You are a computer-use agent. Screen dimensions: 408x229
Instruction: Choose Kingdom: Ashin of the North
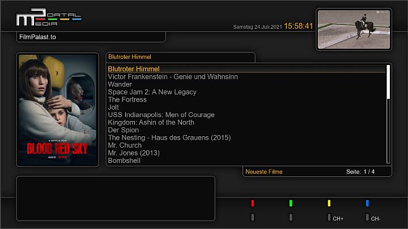tap(151, 122)
